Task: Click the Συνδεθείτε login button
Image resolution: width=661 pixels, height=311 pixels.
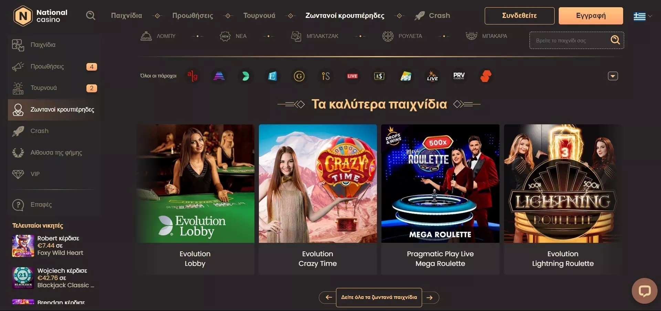Action: [520, 15]
